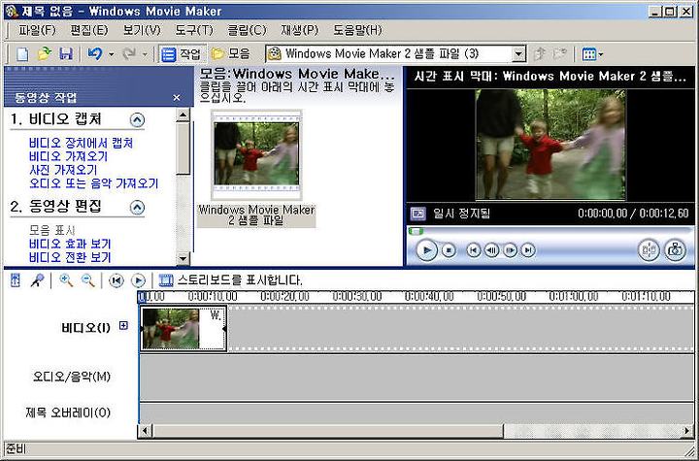Collapse the 2. 동영상 편집 section
The width and height of the screenshot is (699, 461).
[137, 208]
